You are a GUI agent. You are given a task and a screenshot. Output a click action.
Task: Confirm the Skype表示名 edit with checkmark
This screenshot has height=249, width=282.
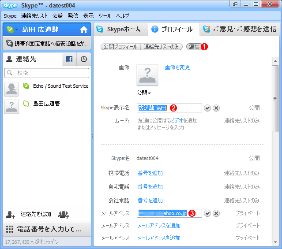(x=207, y=108)
